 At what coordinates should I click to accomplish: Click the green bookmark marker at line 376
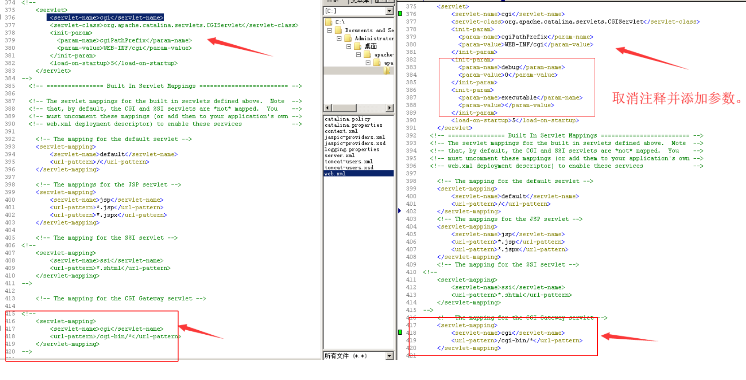[x=400, y=14]
